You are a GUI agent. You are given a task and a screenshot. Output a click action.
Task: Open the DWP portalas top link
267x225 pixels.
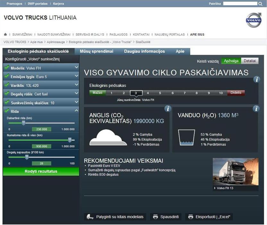(x=38, y=4)
